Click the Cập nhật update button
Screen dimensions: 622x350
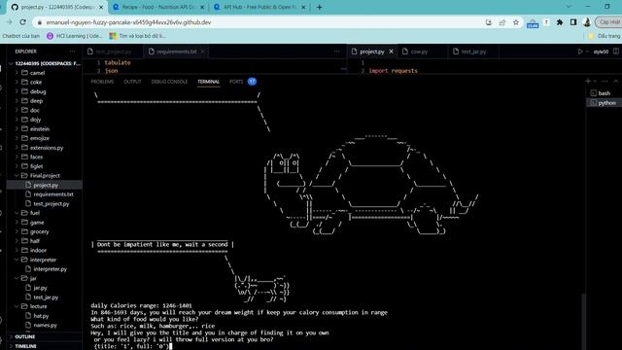point(609,22)
